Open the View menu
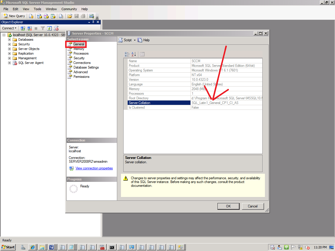The width and height of the screenshot is (335, 251). [x=26, y=9]
